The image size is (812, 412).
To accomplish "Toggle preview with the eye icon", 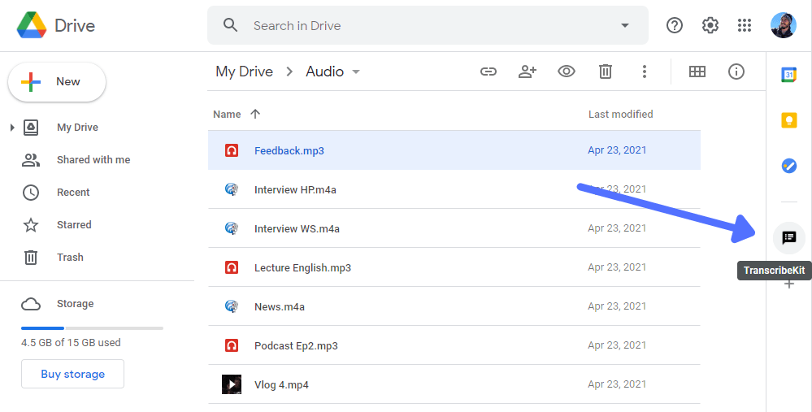I will [567, 72].
